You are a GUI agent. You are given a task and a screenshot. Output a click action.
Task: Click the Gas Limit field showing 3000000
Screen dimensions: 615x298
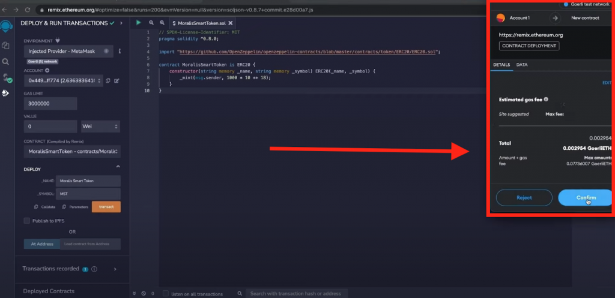click(x=50, y=104)
